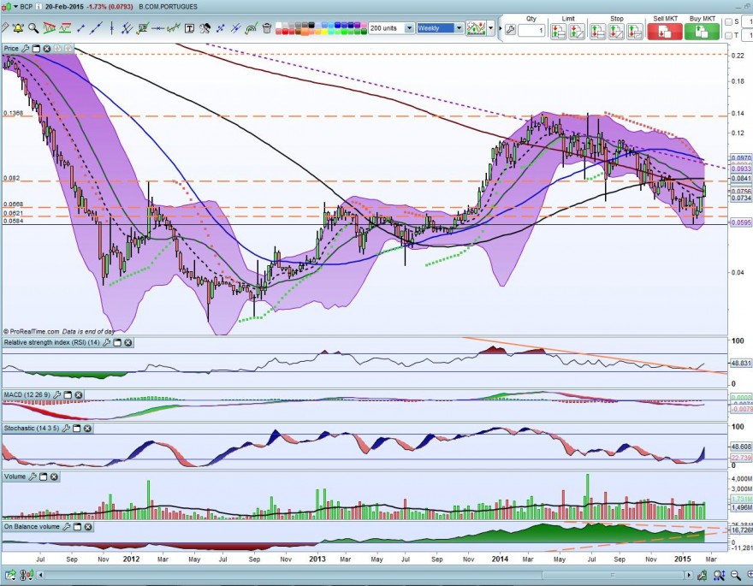This screenshot has height=586, width=753.
Task: Close the RSI indicator panel
Action: pyautogui.click(x=127, y=343)
